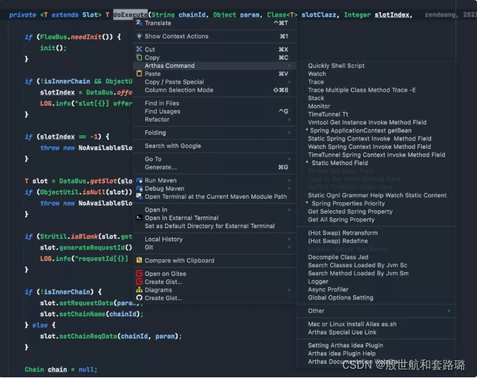Click slot.setChainName(chainId) line in editor
The height and width of the screenshot is (378, 477).
pos(92,314)
